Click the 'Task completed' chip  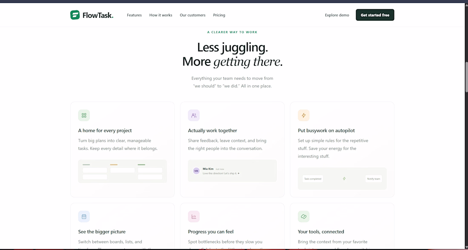pos(313,179)
